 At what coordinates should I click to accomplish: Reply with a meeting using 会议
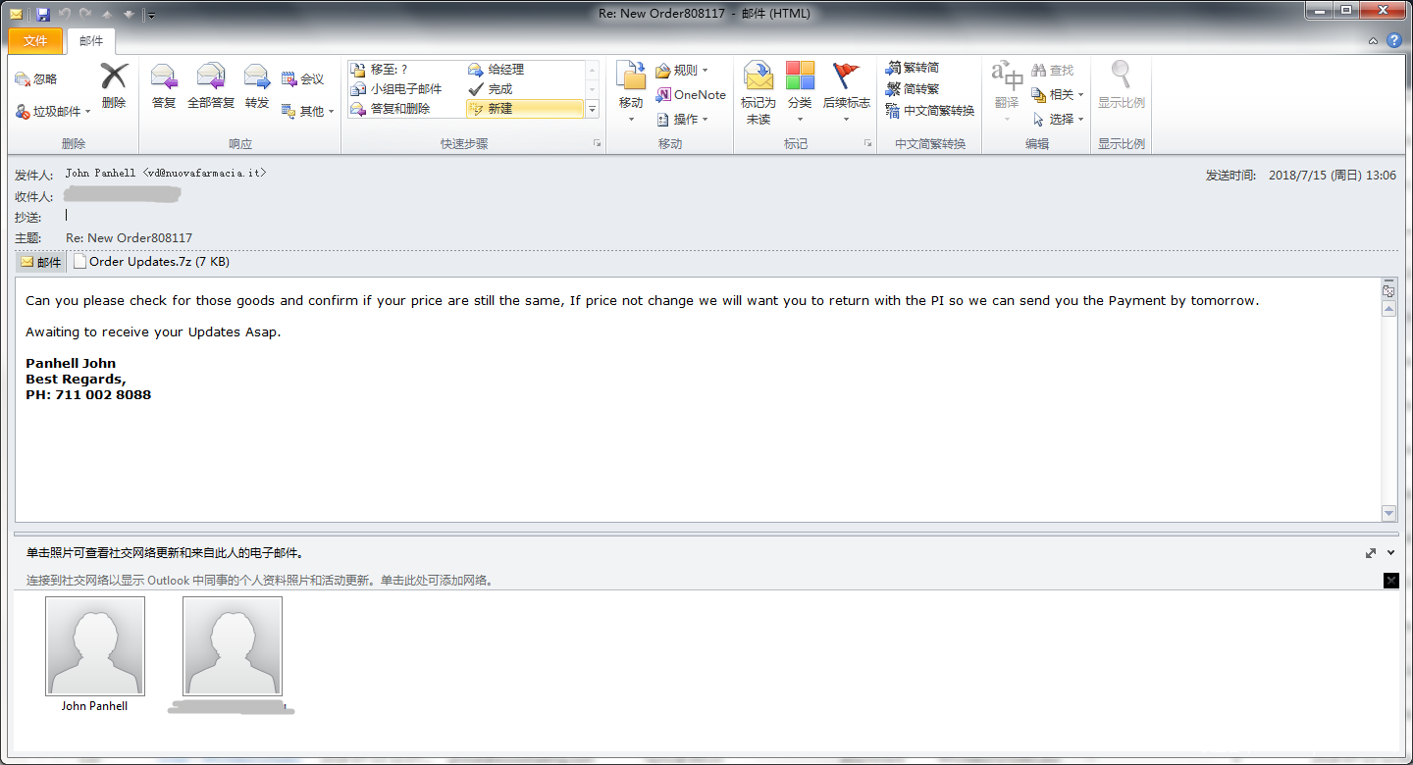pyautogui.click(x=303, y=78)
